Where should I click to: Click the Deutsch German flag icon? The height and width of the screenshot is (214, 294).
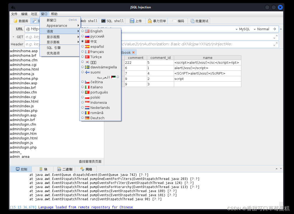[x=87, y=118]
